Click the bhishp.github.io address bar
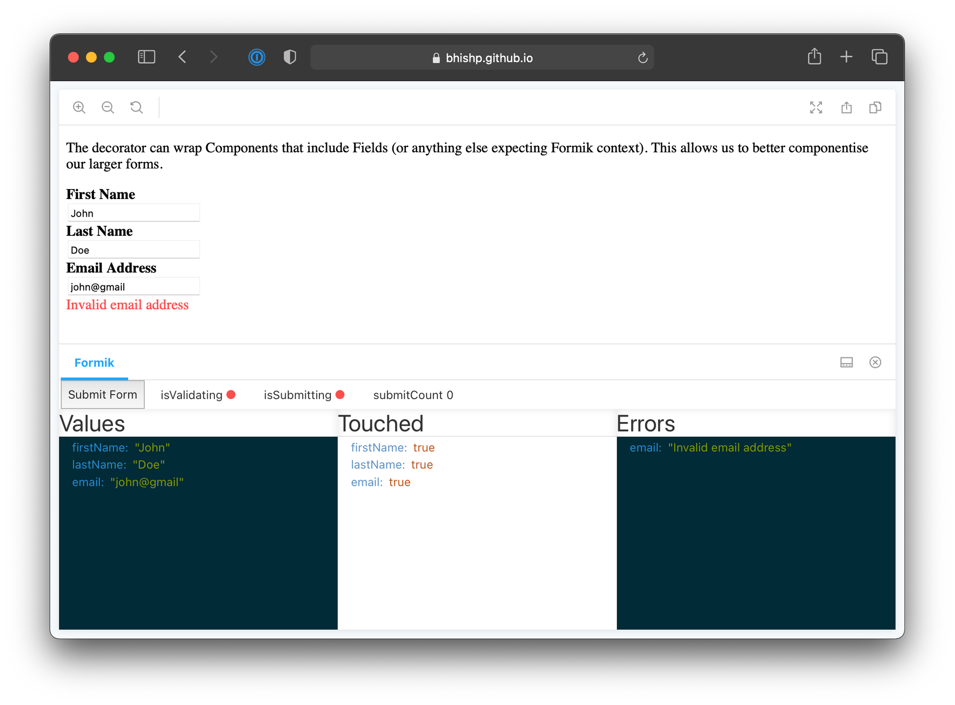Image resolution: width=955 pixels, height=705 pixels. pyautogui.click(x=482, y=58)
